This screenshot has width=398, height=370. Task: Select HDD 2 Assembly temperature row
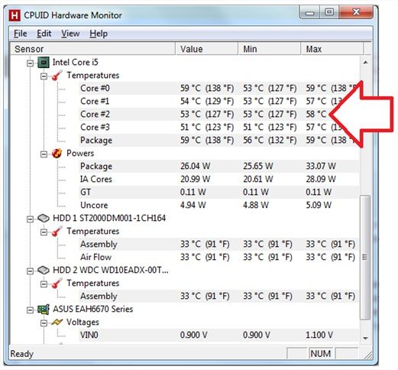click(x=219, y=296)
